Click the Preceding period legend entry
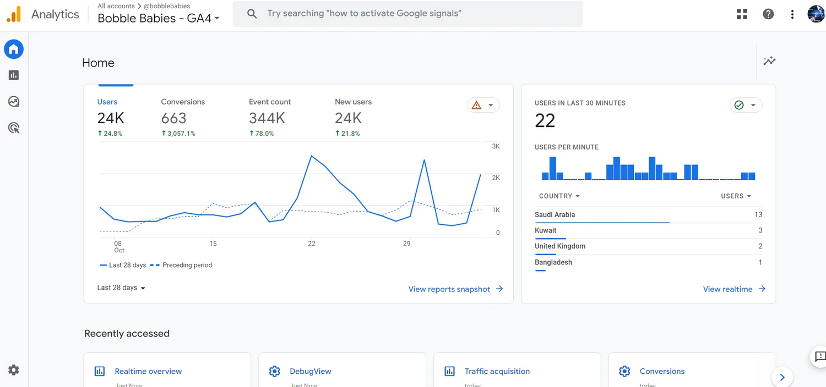Image resolution: width=826 pixels, height=387 pixels. [x=181, y=265]
